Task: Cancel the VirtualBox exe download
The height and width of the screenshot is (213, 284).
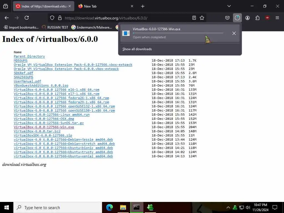Action: click(x=234, y=33)
